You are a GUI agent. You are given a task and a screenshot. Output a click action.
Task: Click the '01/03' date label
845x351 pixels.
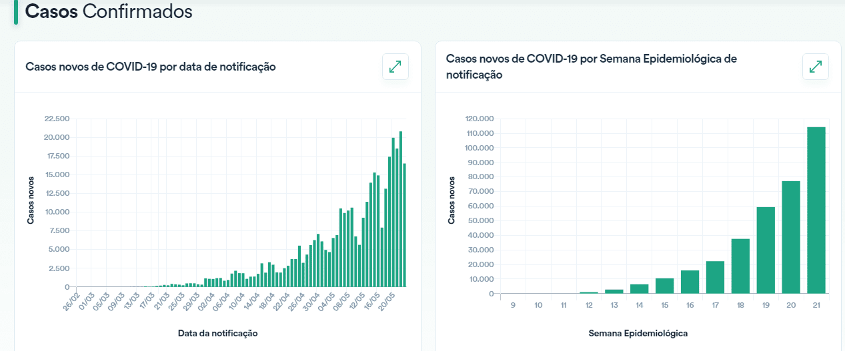pos(87,300)
